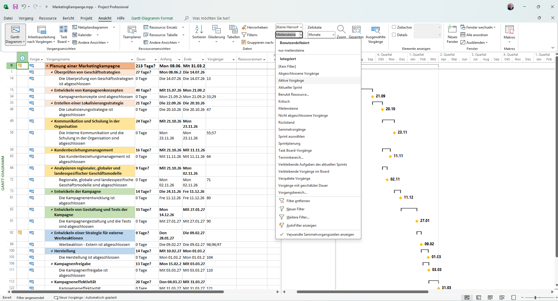Click the info indicator column header
Screen dimensions: 558x301
click(x=22, y=58)
